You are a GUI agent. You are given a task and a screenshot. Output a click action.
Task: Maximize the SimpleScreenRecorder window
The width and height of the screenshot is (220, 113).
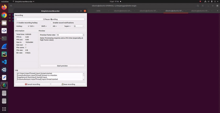(81, 11)
